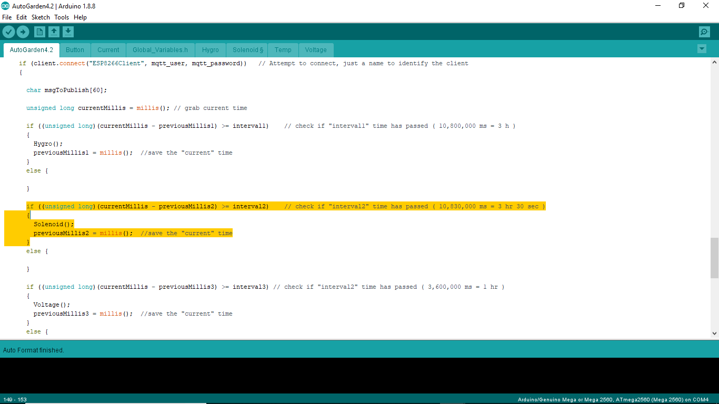Open the Serial Monitor icon

click(x=704, y=32)
